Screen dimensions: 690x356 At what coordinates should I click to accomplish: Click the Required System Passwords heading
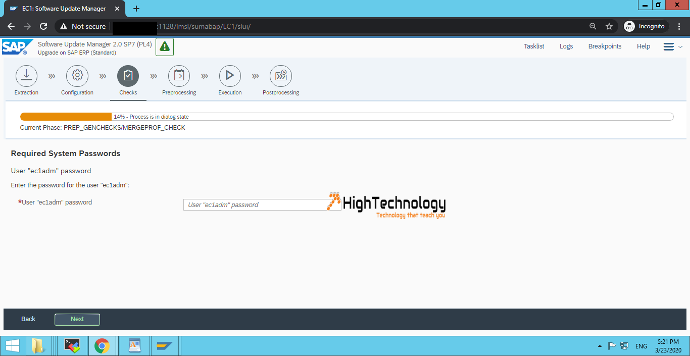coord(66,154)
